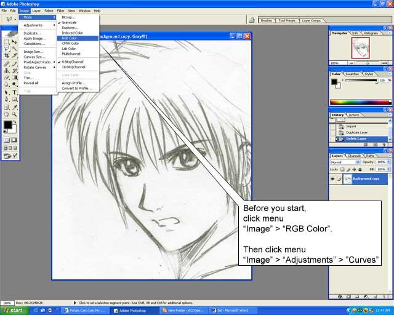Viewport: 394px width, 315px height.
Task: Select the Gradient tool
Action: click(x=14, y=78)
